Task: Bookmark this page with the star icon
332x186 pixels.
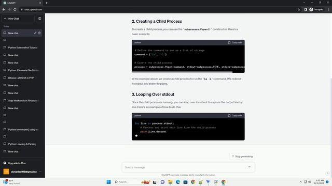Action: (x=299, y=9)
